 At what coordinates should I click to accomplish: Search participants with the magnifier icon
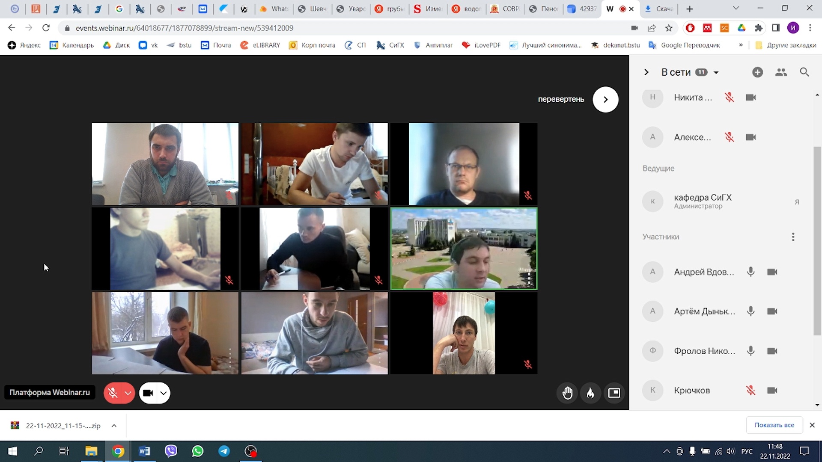pos(804,72)
